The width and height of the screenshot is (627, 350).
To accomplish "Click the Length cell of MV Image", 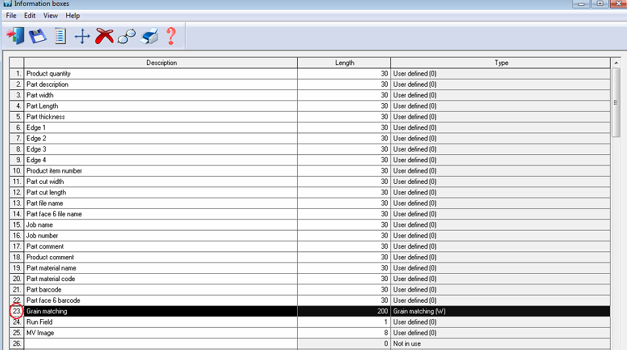I will [344, 333].
